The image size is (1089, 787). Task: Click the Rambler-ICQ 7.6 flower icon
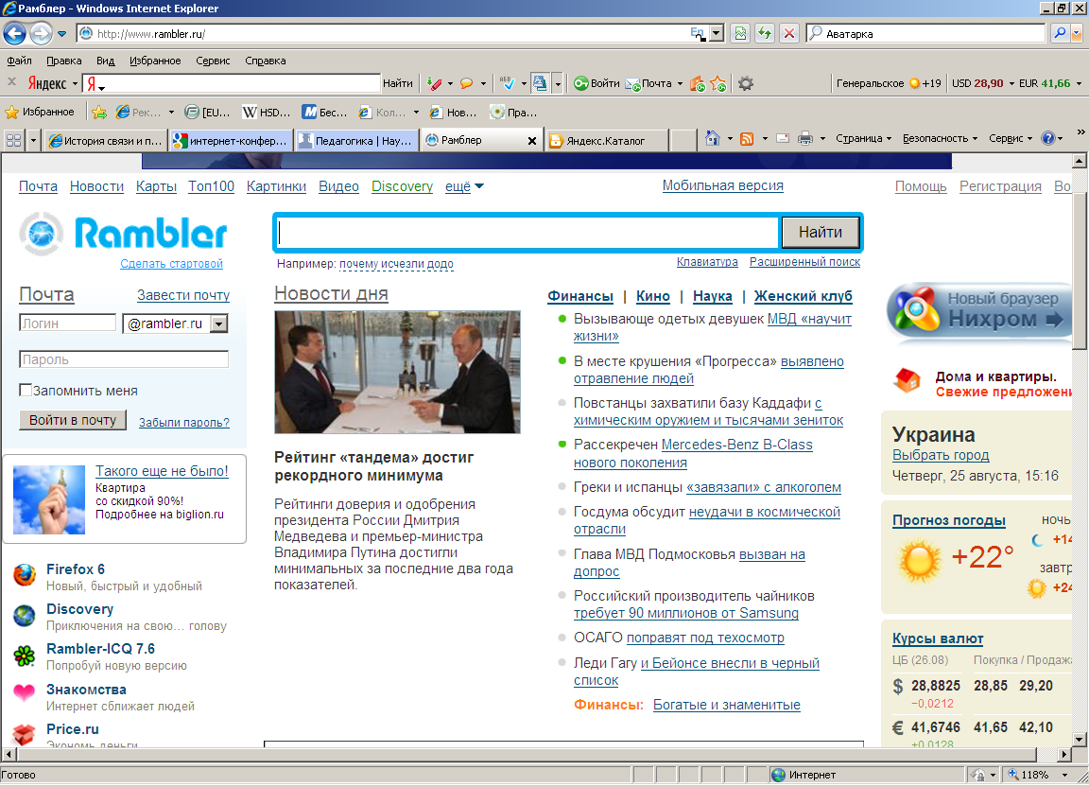point(25,656)
